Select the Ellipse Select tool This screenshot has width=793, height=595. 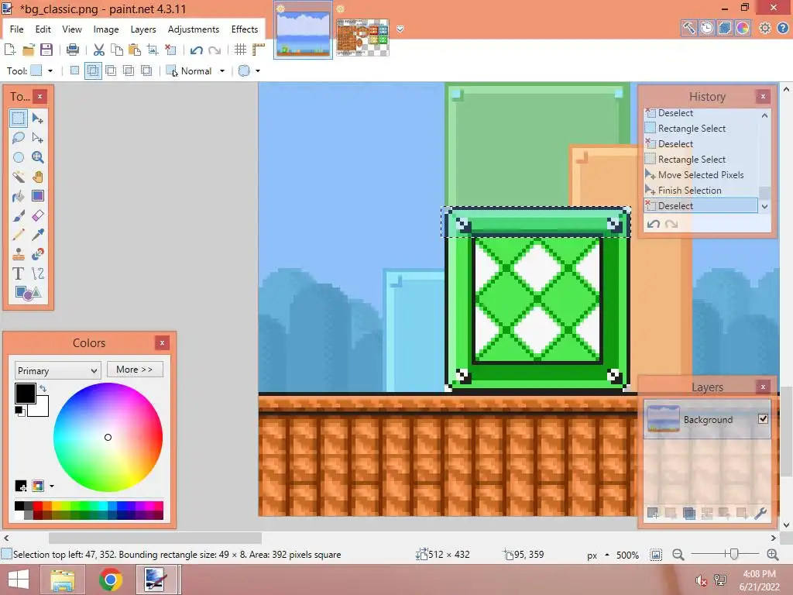click(19, 157)
